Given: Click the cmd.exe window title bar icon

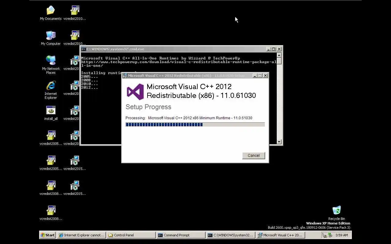Looking at the screenshot, I should [83, 49].
